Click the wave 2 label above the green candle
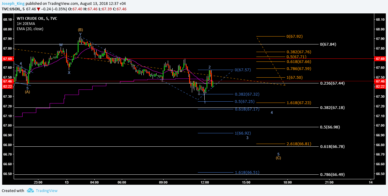This screenshot has width=388, height=196. point(210,67)
